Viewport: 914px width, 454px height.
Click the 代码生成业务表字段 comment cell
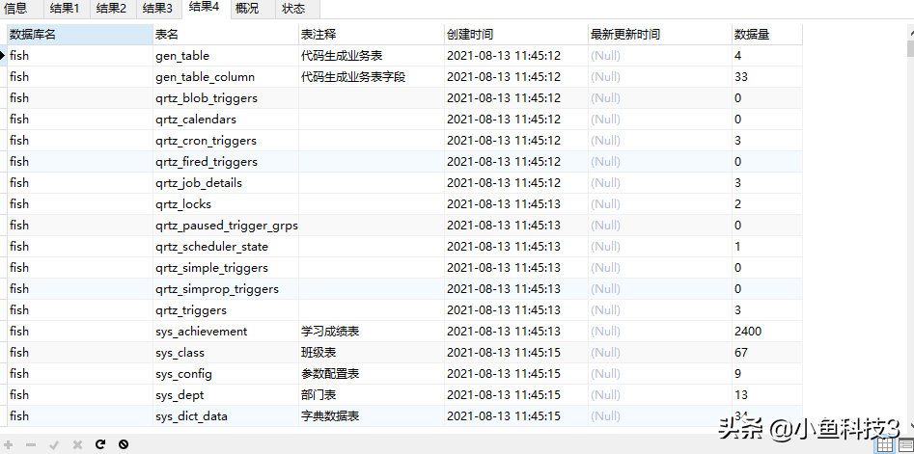click(372, 77)
